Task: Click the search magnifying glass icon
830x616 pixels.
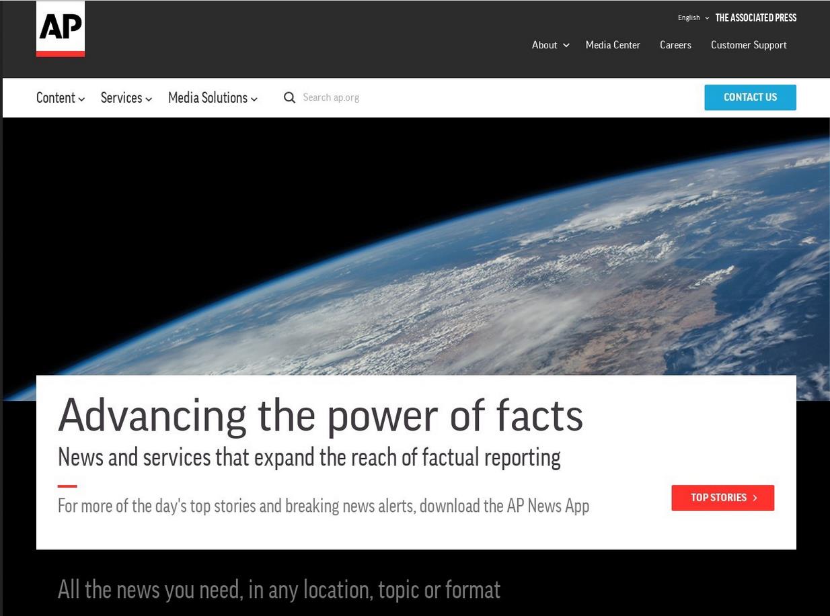Action: (289, 97)
